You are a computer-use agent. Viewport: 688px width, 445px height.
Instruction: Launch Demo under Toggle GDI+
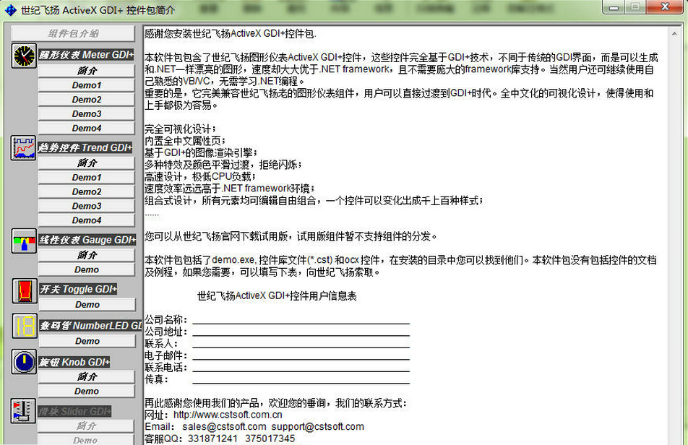tap(87, 304)
